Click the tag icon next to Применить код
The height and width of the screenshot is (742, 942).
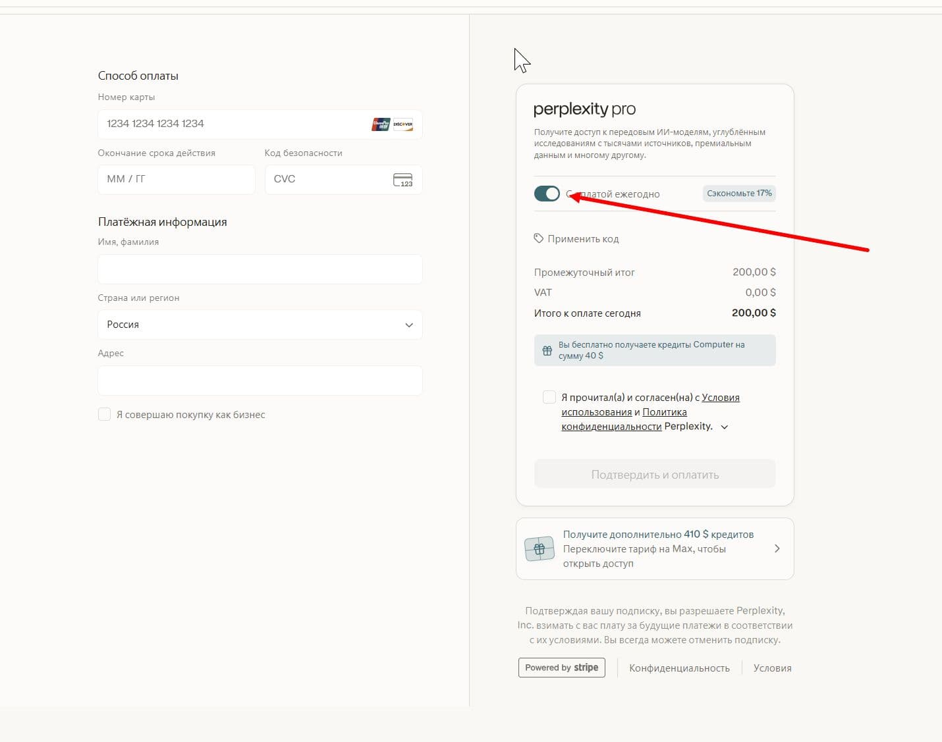(x=539, y=238)
